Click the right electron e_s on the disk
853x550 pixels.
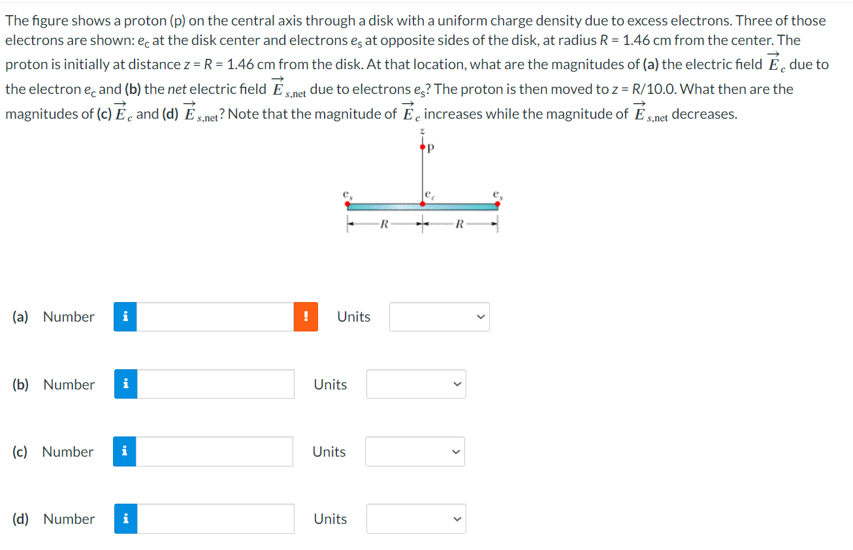tap(498, 204)
